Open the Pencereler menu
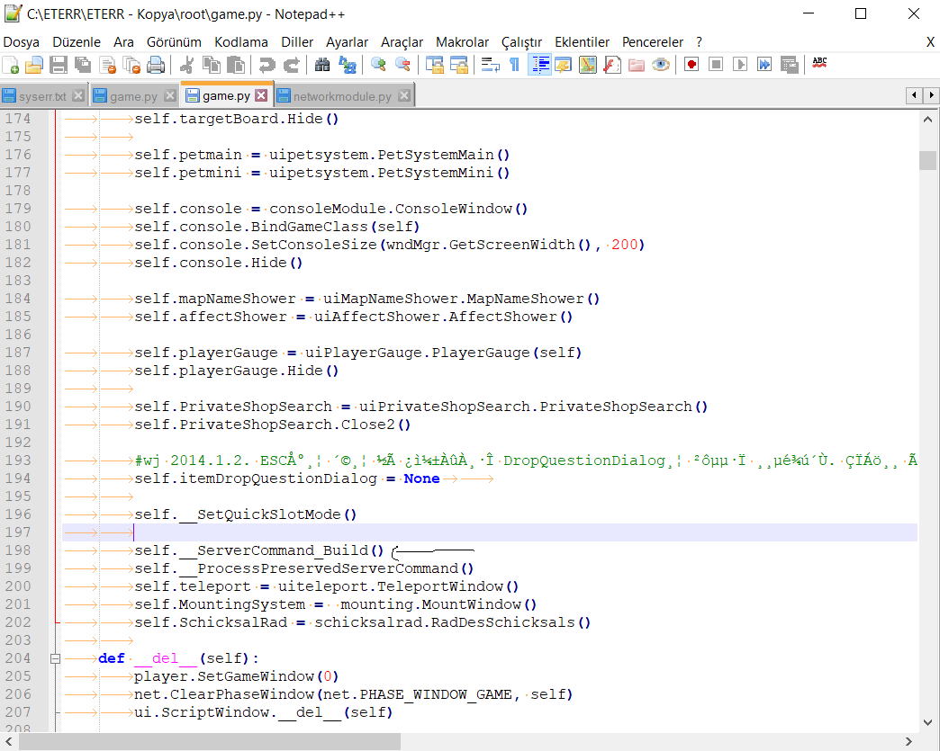This screenshot has height=751, width=940. pos(652,42)
